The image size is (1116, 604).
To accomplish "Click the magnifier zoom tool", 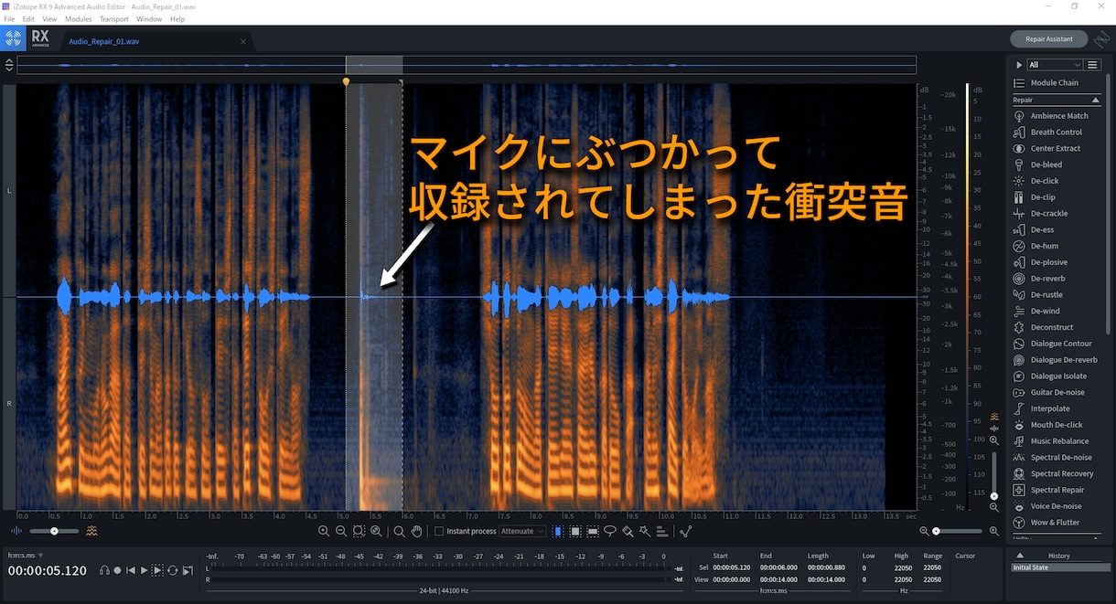I will pyautogui.click(x=399, y=531).
